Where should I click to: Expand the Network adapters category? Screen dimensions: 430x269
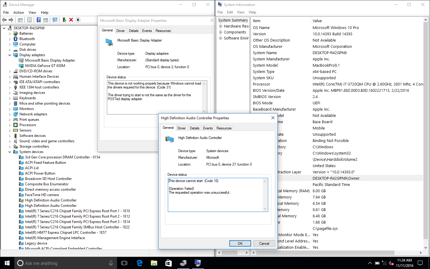10,114
